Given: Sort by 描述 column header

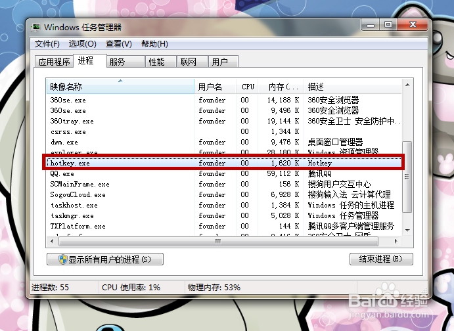Looking at the screenshot, I should coord(353,86).
